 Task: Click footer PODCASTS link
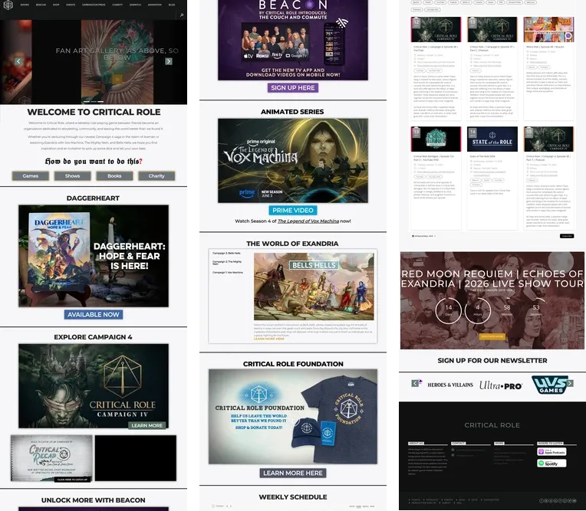coord(432,500)
